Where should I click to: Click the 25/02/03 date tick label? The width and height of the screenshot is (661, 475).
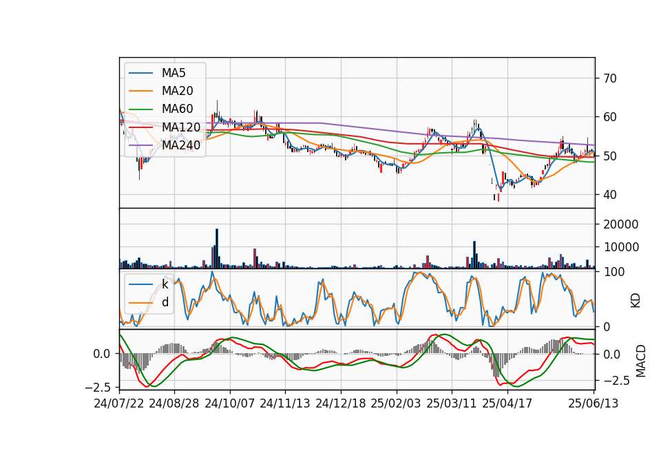click(396, 403)
